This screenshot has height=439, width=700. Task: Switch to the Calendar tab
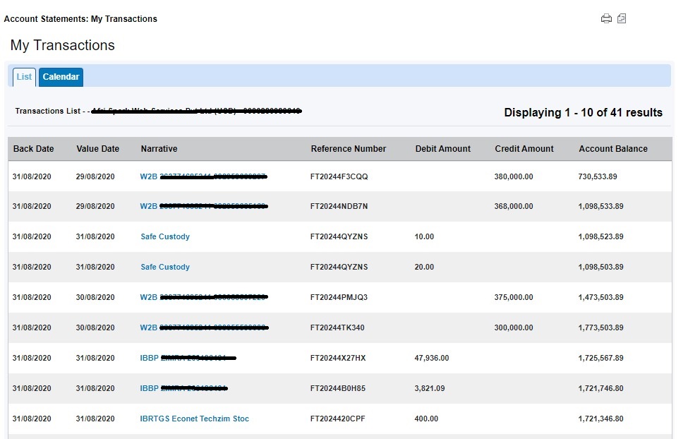pyautogui.click(x=61, y=77)
